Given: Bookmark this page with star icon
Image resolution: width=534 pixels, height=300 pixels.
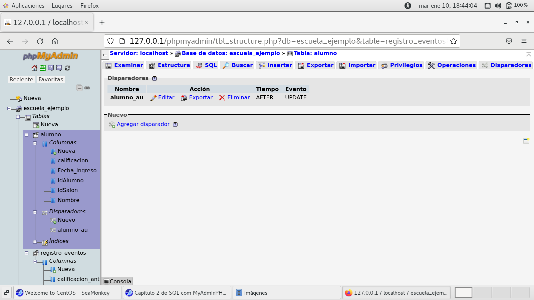Looking at the screenshot, I should click(453, 41).
